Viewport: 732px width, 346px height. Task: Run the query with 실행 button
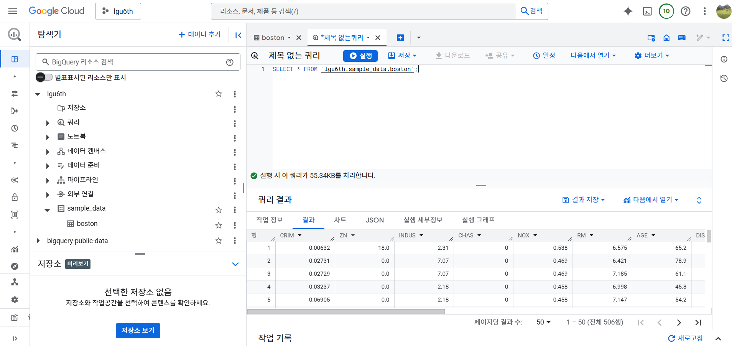pos(360,56)
